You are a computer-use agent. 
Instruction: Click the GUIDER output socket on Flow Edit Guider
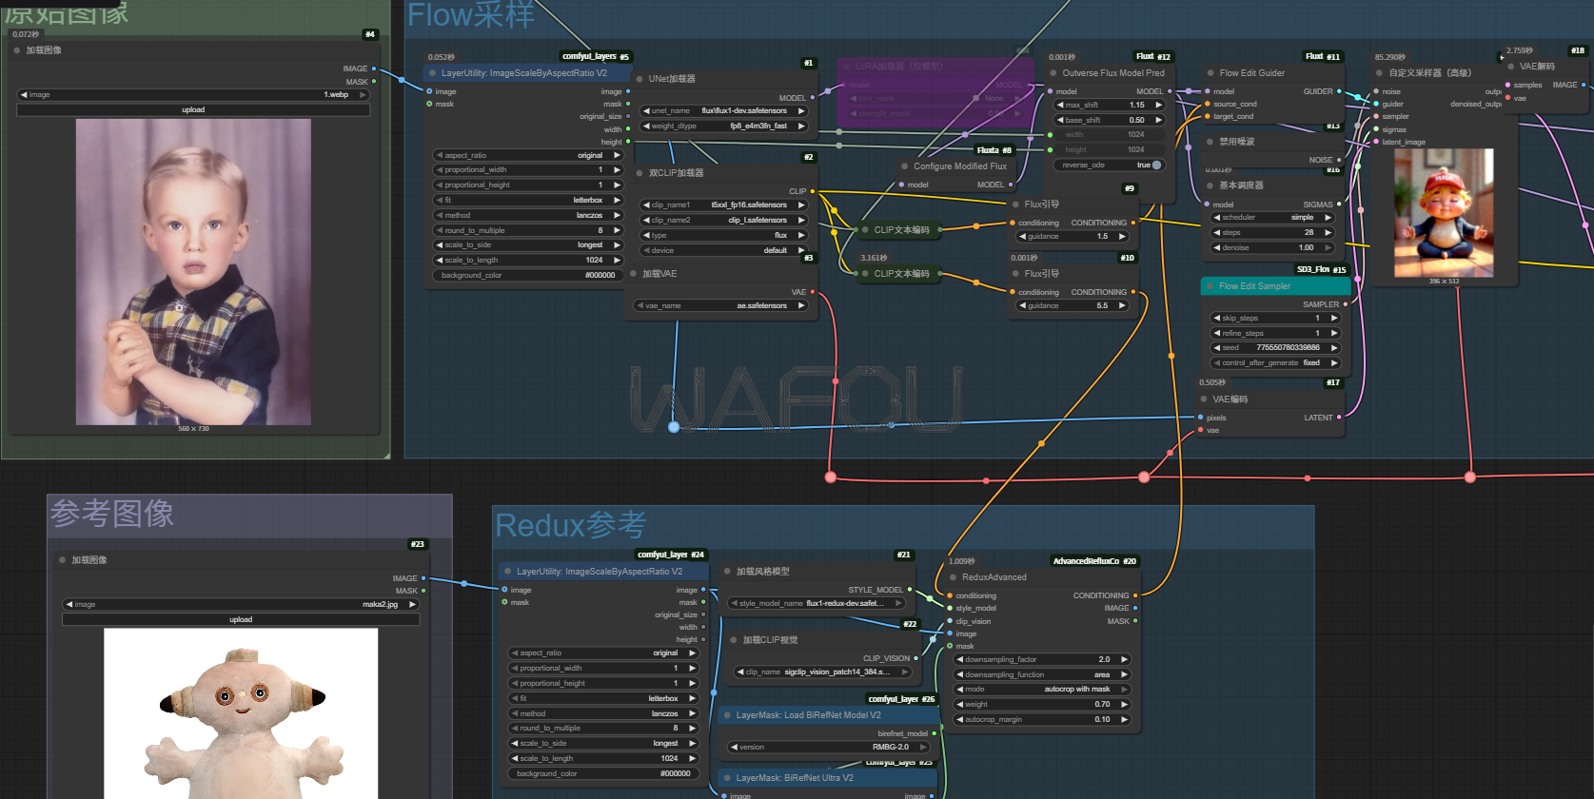[1339, 91]
